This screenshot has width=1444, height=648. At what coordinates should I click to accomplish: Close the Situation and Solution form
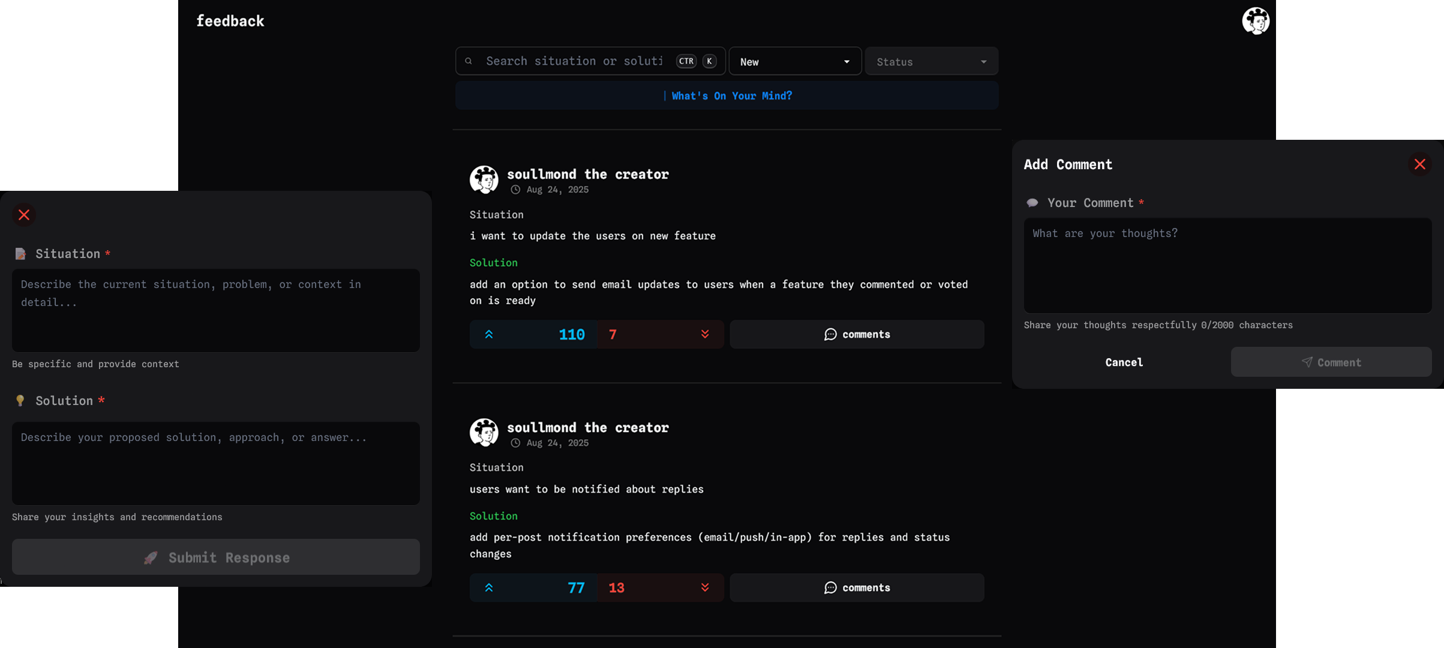tap(24, 215)
